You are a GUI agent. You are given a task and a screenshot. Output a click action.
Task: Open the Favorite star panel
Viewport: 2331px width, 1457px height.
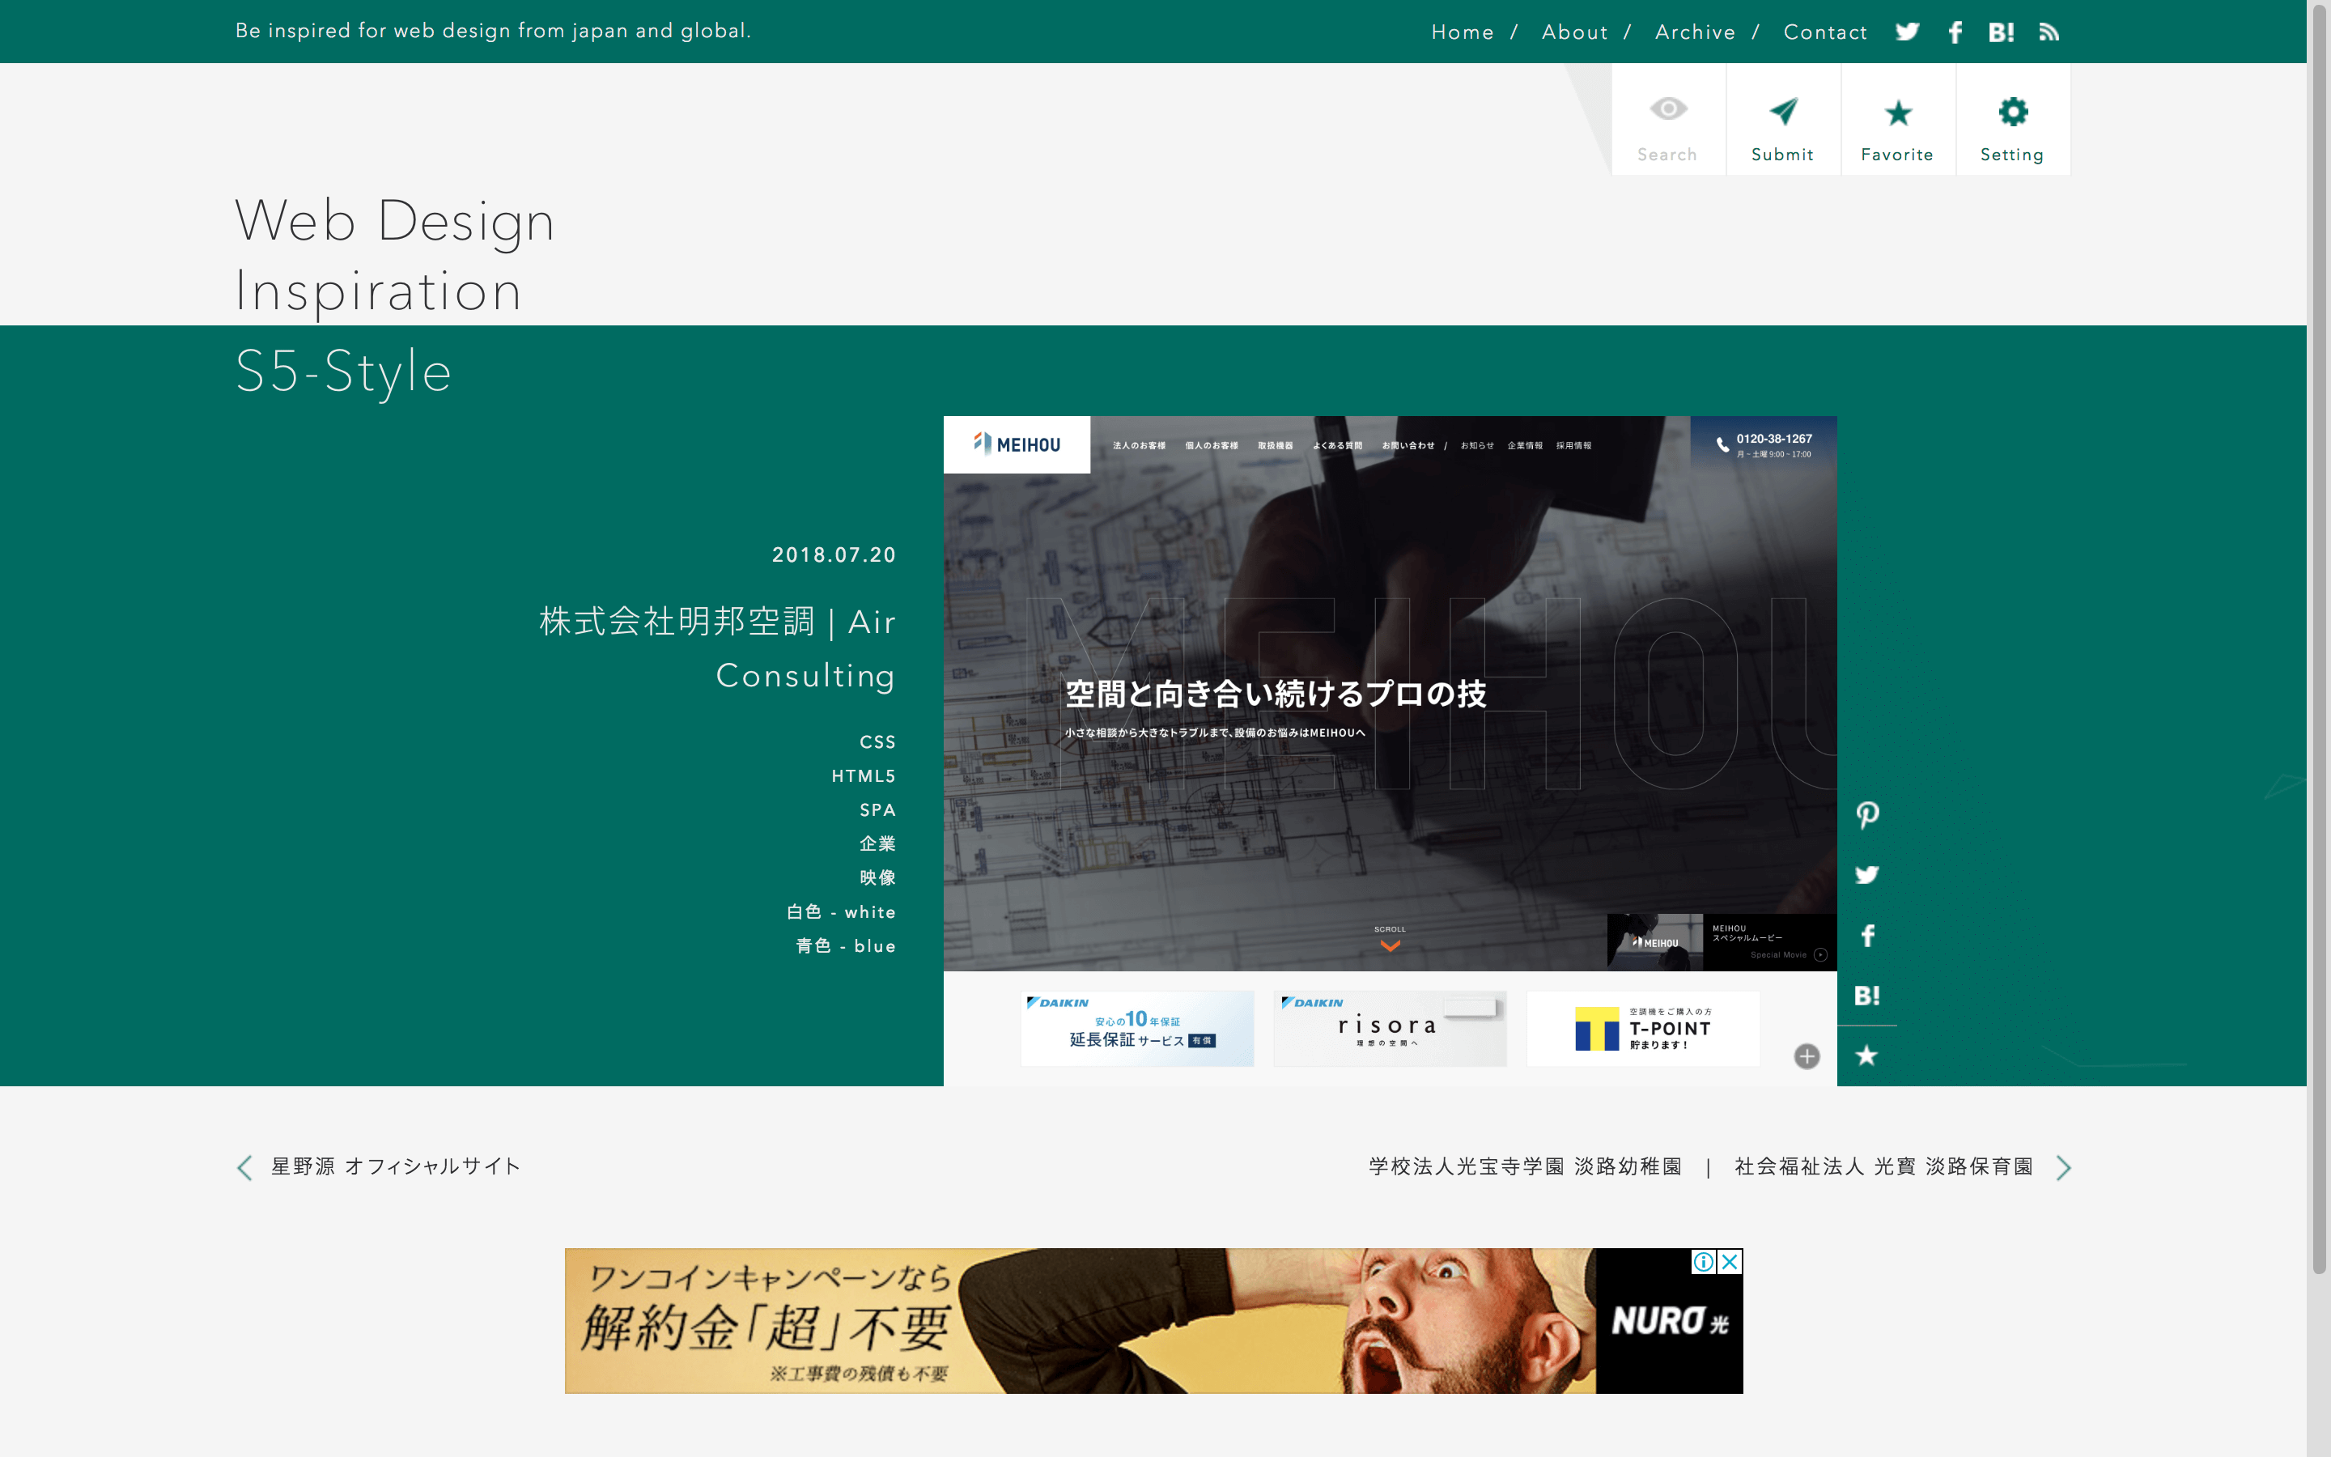[1897, 120]
